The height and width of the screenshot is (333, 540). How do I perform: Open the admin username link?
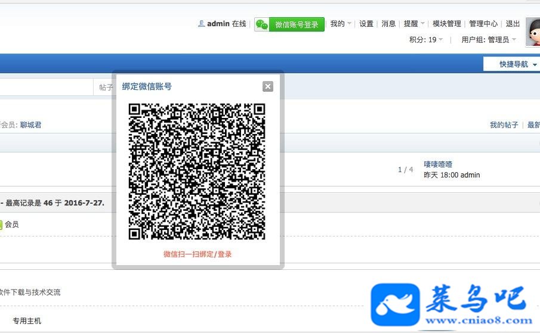coord(218,24)
